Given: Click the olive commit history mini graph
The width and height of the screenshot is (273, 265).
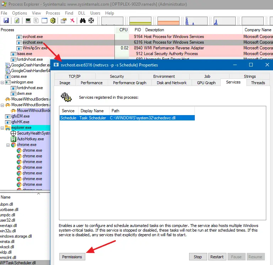Looking at the screenshot, I should (x=140, y=21).
